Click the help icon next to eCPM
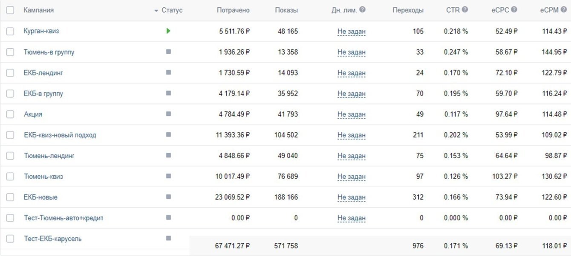The width and height of the screenshot is (571, 256). [x=563, y=9]
